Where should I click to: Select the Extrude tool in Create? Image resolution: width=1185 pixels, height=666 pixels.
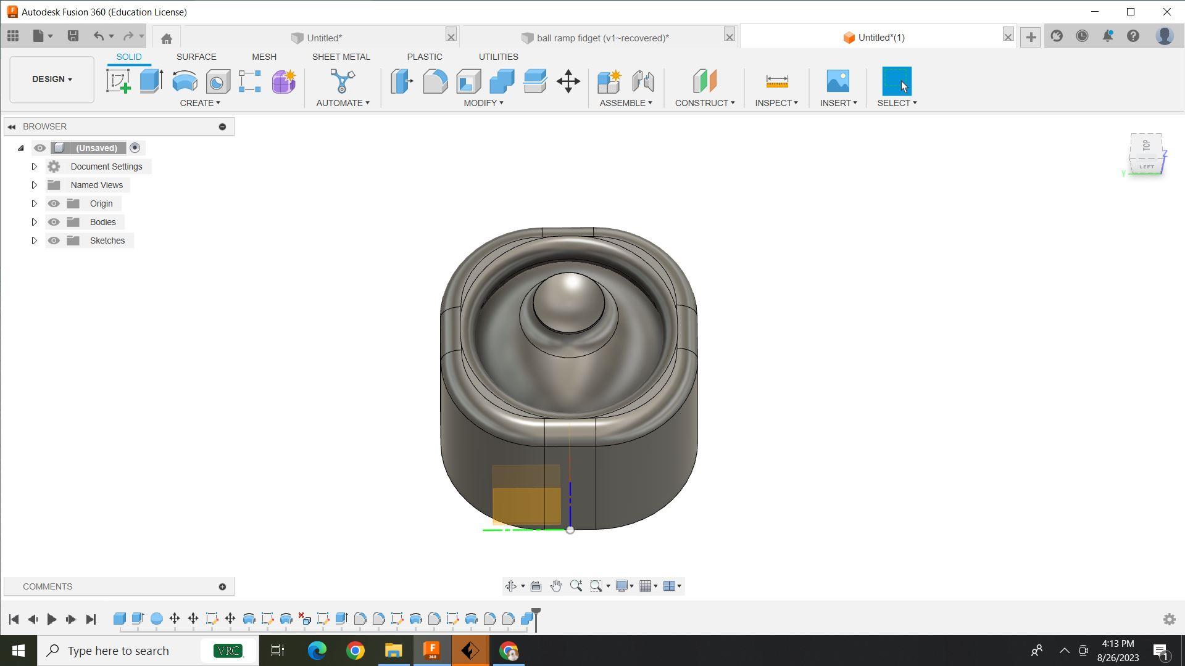click(x=151, y=81)
